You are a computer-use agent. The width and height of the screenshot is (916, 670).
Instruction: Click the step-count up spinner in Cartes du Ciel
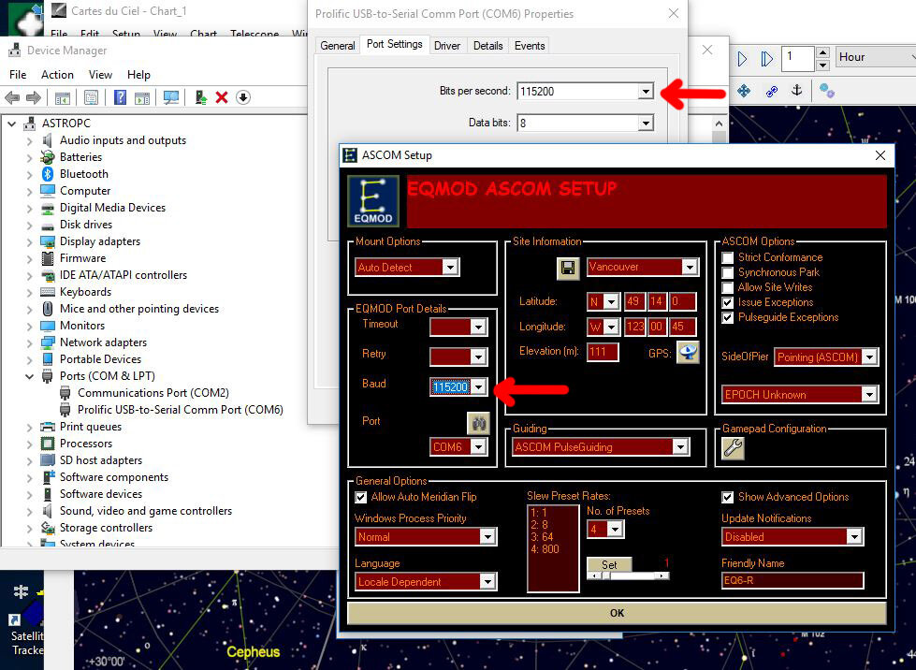[822, 52]
